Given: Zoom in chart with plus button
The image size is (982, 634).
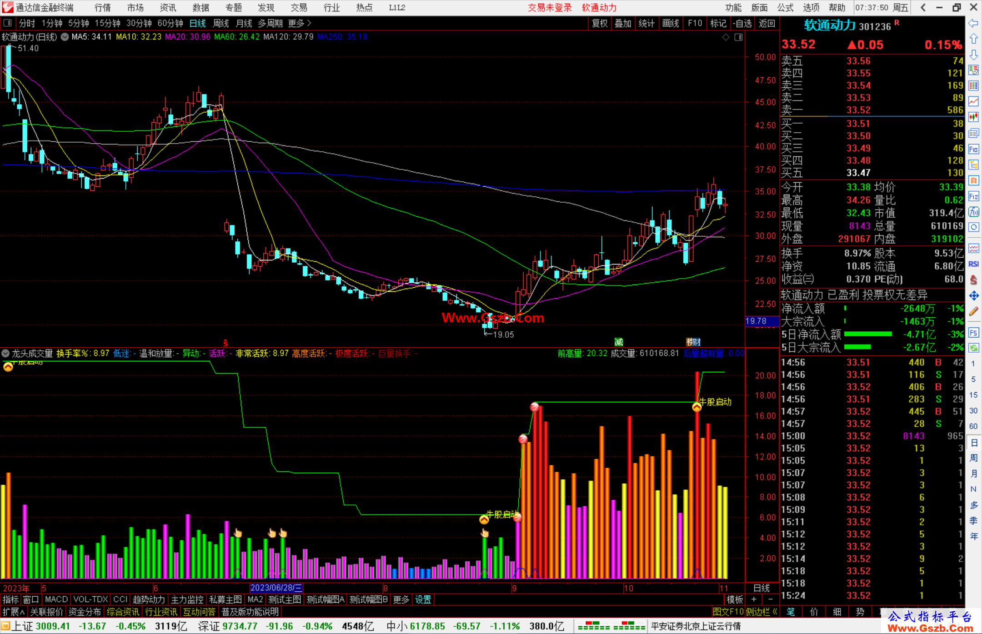Looking at the screenshot, I should [x=754, y=599].
